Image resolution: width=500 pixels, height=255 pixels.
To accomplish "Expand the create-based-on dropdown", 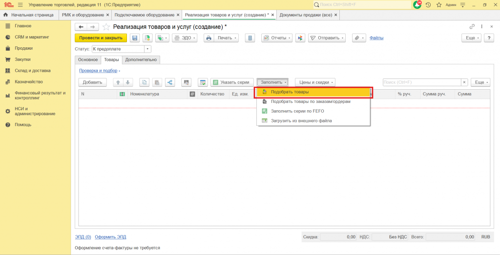I will pyautogui.click(x=162, y=38).
